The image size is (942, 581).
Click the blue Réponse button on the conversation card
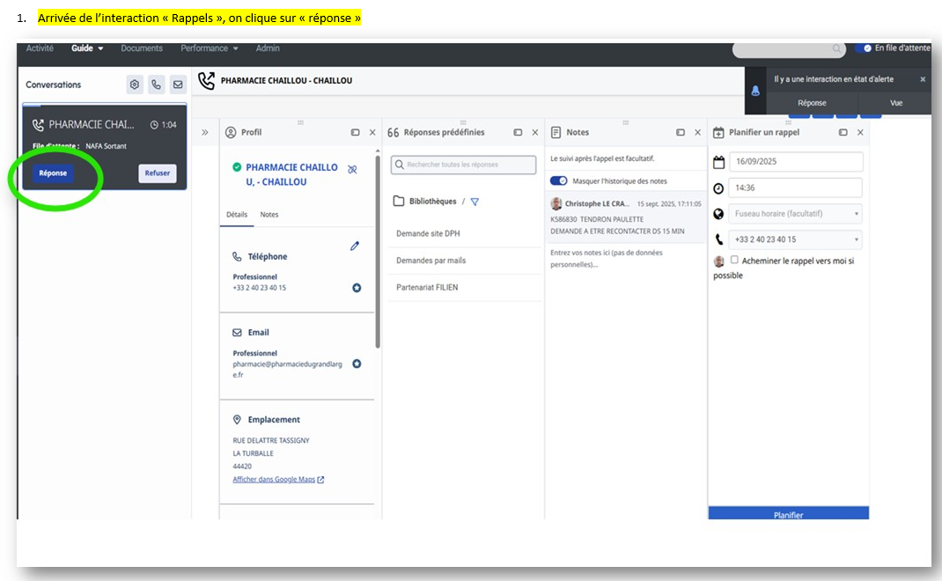coord(53,173)
